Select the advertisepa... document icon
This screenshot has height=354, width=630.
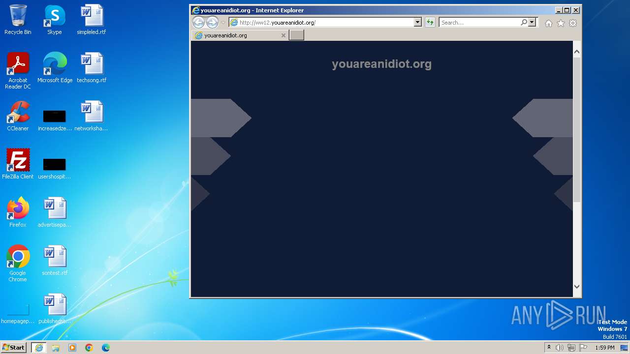click(55, 212)
